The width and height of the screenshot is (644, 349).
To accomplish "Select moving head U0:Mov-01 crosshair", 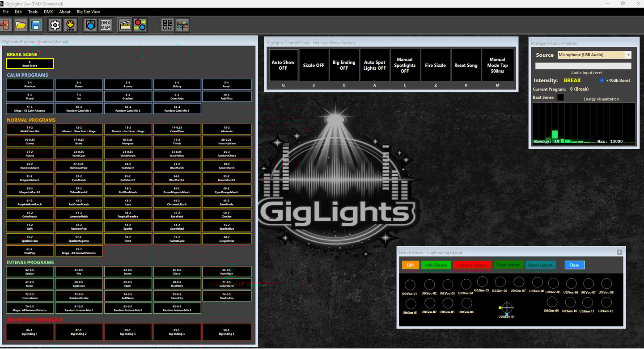I will pos(507,307).
